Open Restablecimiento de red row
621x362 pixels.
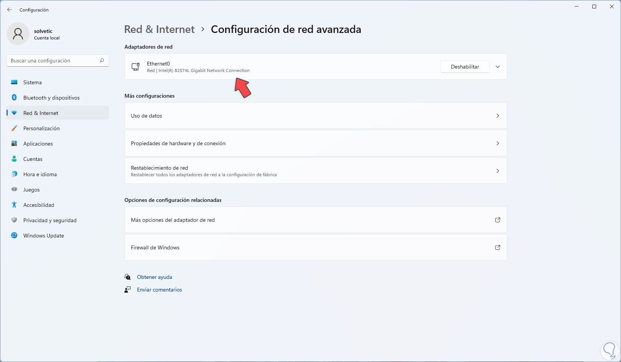pos(316,171)
